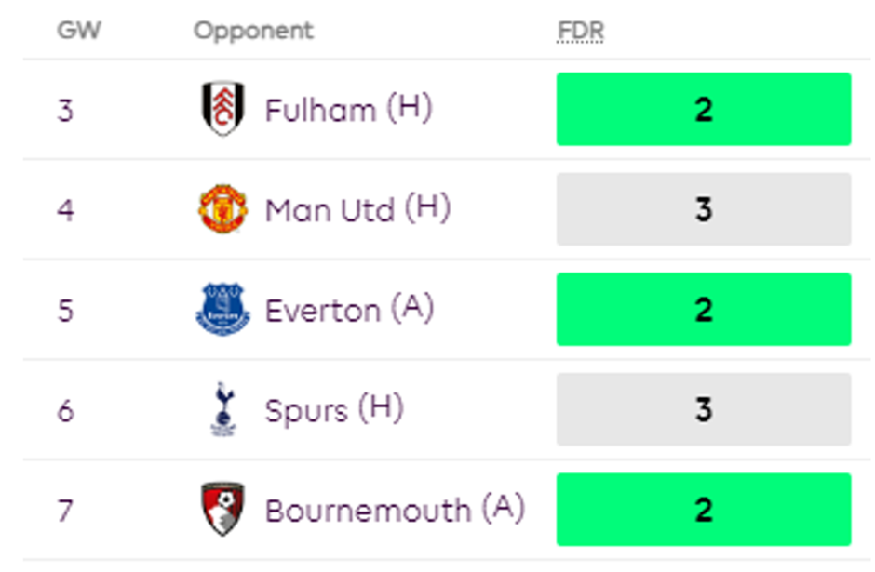Screen dimensions: 875x572
Task: Click the green difficulty box for Bournemouth
Action: tap(703, 510)
